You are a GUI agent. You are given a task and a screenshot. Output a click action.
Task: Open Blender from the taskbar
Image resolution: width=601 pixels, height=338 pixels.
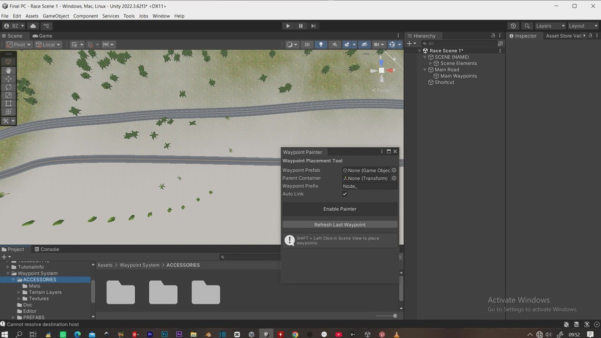point(208,334)
